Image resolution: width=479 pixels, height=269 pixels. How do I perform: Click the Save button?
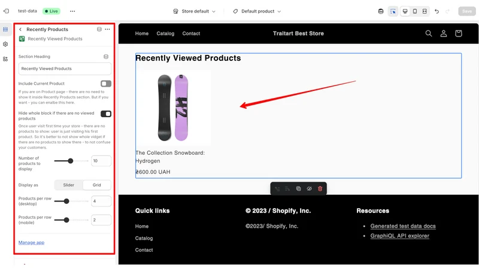(x=467, y=11)
